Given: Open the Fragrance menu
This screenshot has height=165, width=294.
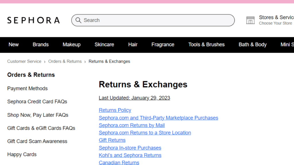Looking at the screenshot, I should 163,45.
